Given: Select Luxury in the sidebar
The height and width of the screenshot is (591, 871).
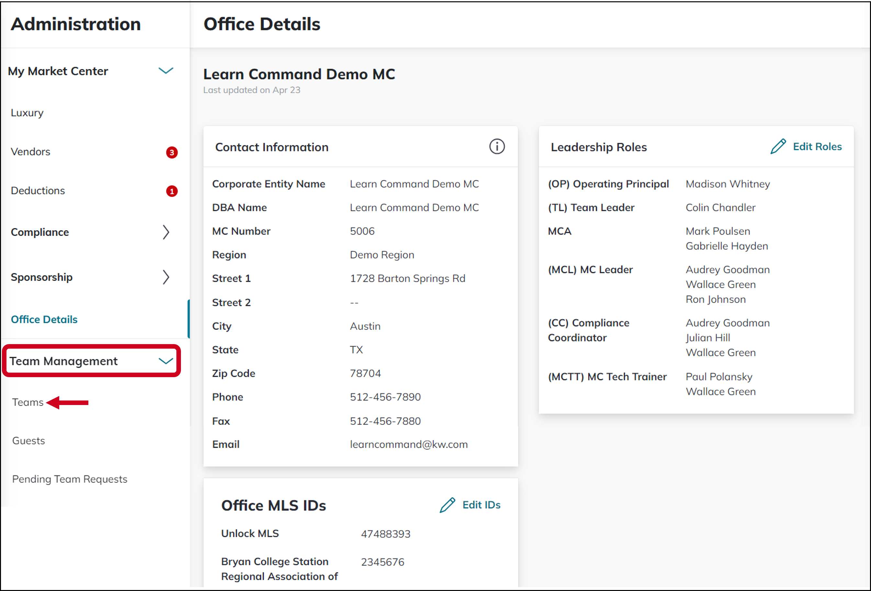Looking at the screenshot, I should 27,112.
